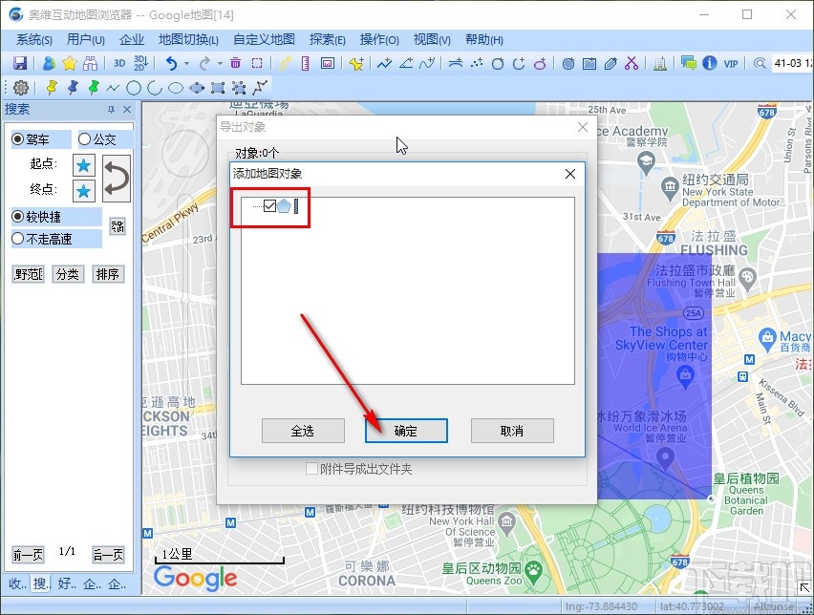Toggle the map object checkbox in the dialog

point(270,205)
